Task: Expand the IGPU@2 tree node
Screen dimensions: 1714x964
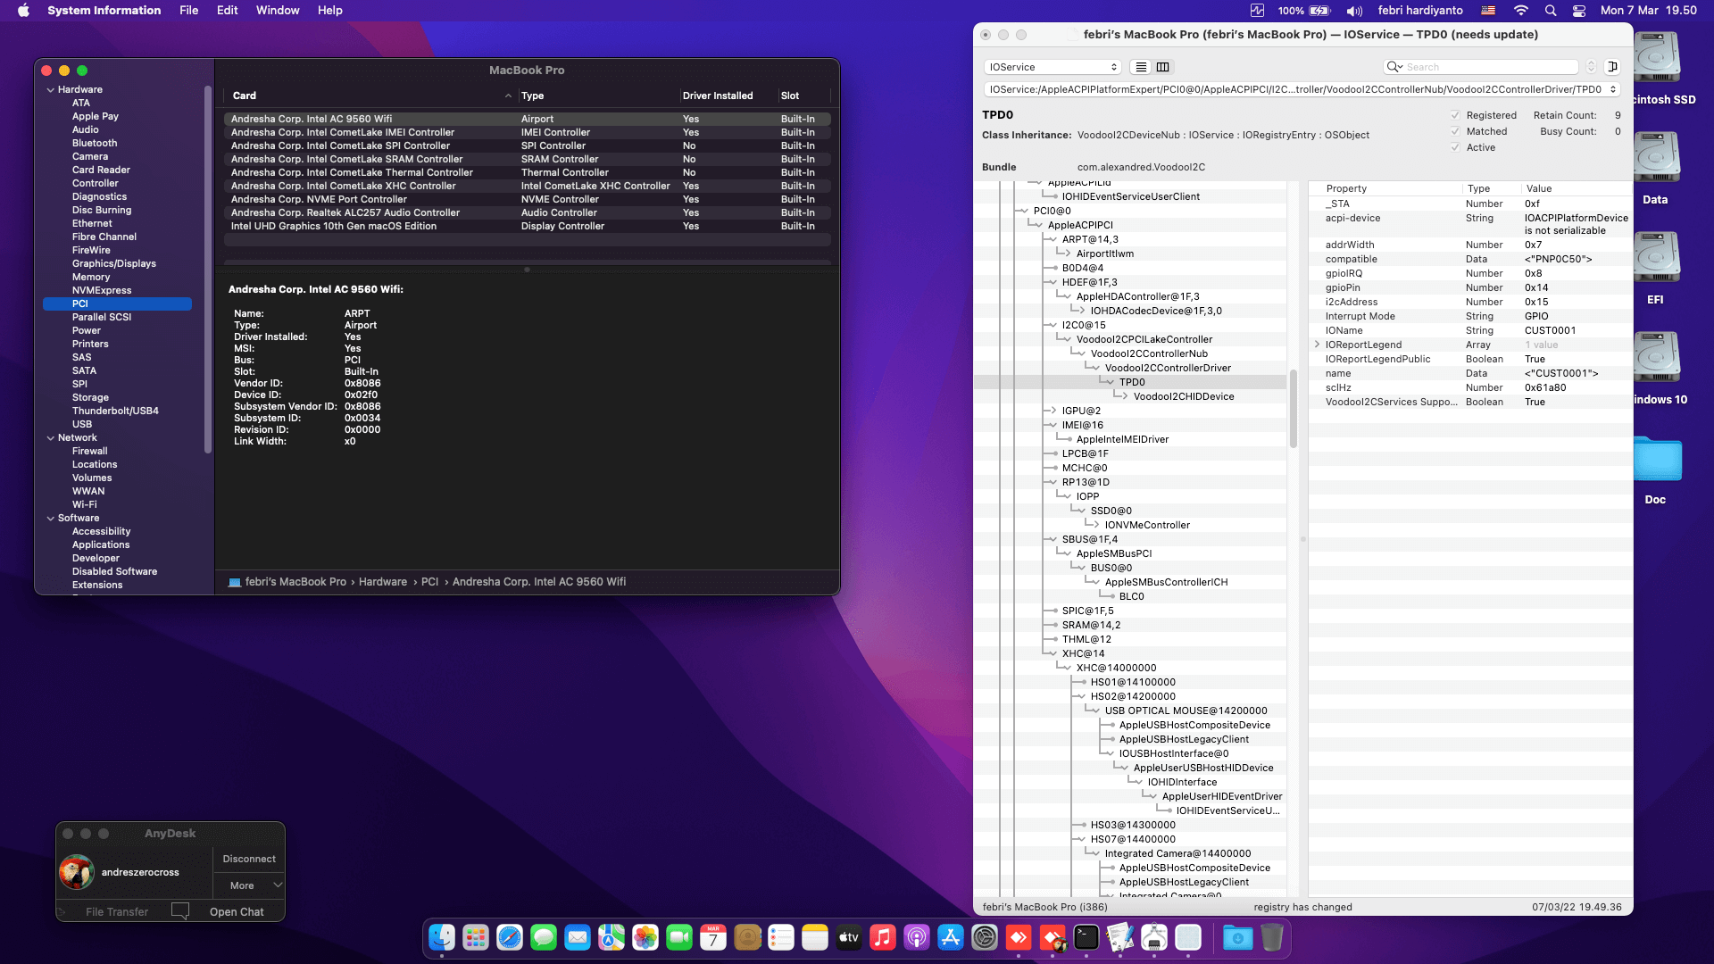Action: tap(1053, 411)
